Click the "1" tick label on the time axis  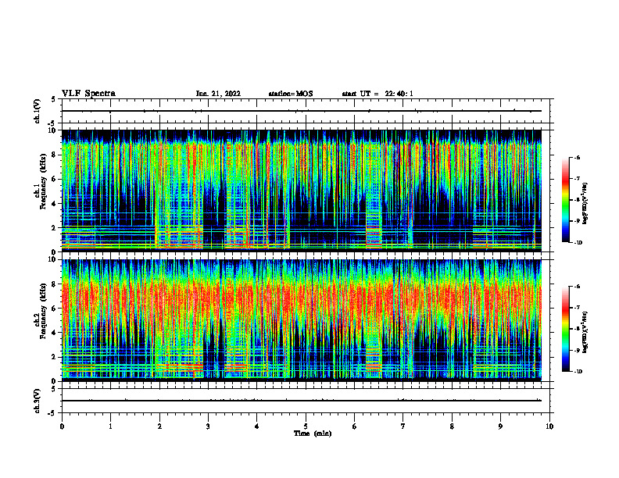tap(110, 426)
